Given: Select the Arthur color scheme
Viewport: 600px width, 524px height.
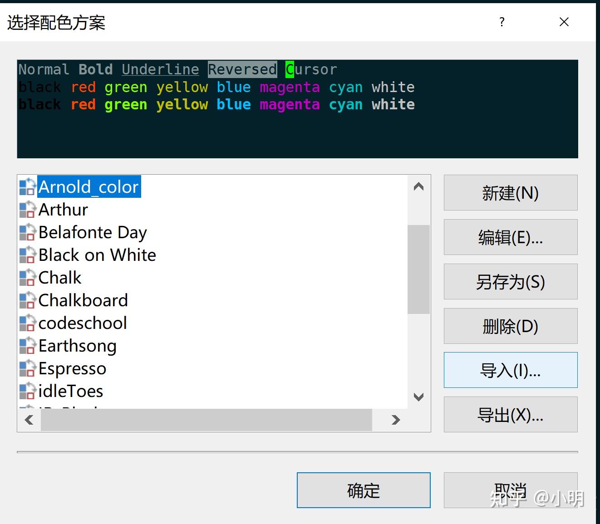Looking at the screenshot, I should 63,209.
